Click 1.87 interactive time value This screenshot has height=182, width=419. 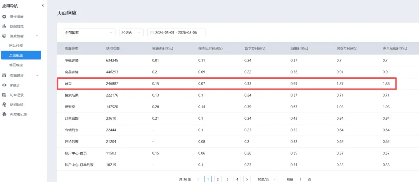point(340,83)
